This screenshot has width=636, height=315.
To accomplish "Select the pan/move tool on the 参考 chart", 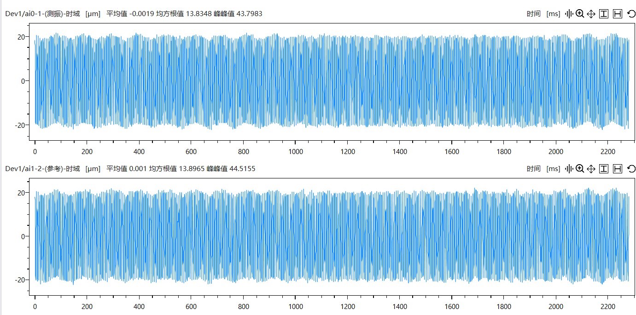I will (x=591, y=169).
